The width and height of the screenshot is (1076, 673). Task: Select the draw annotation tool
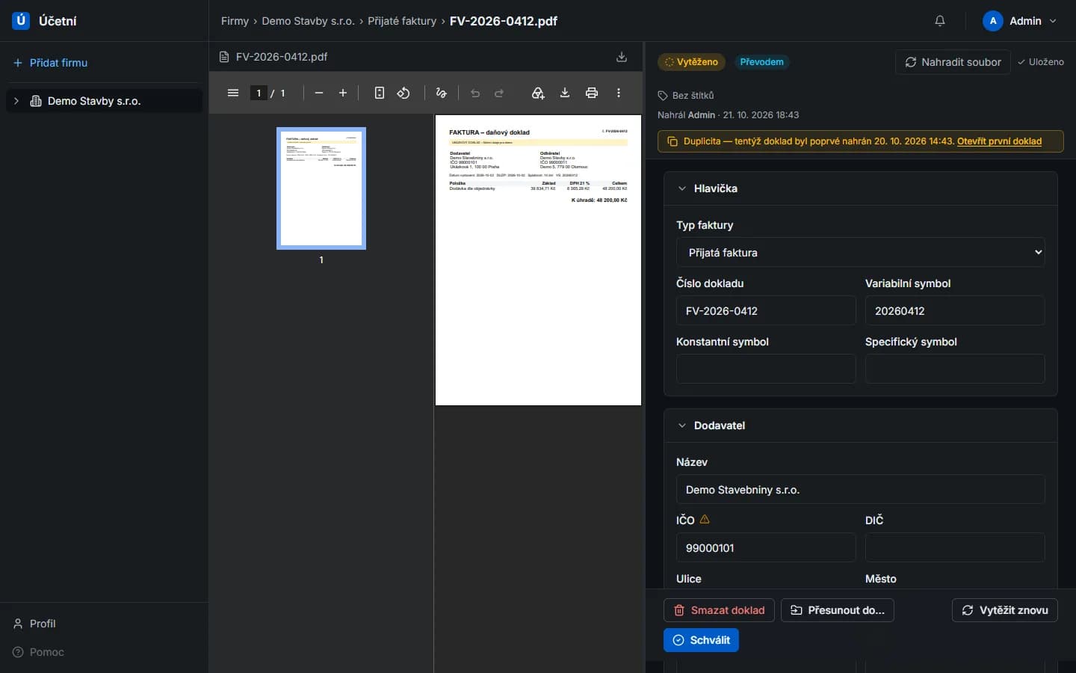tap(442, 93)
